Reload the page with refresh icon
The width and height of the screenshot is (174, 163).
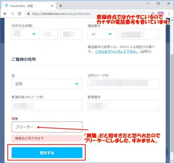click(x=20, y=14)
